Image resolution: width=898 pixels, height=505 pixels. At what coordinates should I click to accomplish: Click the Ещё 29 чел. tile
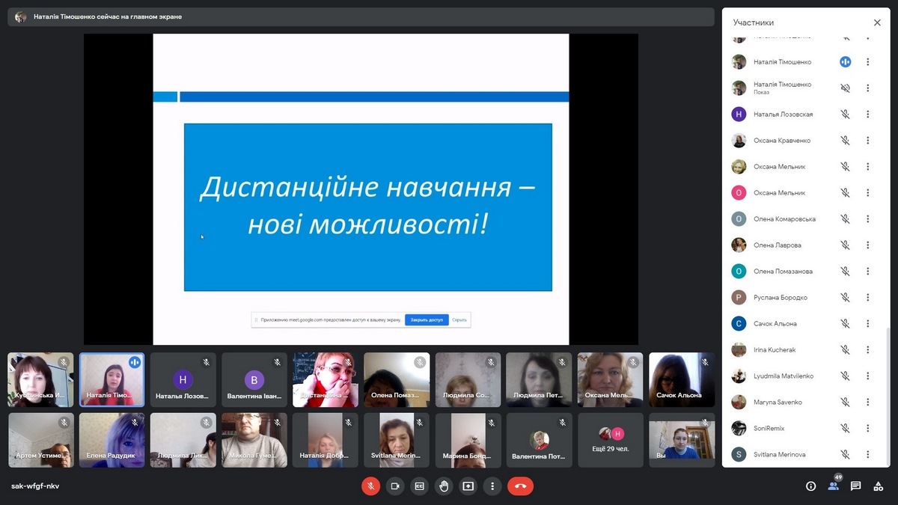(611, 440)
